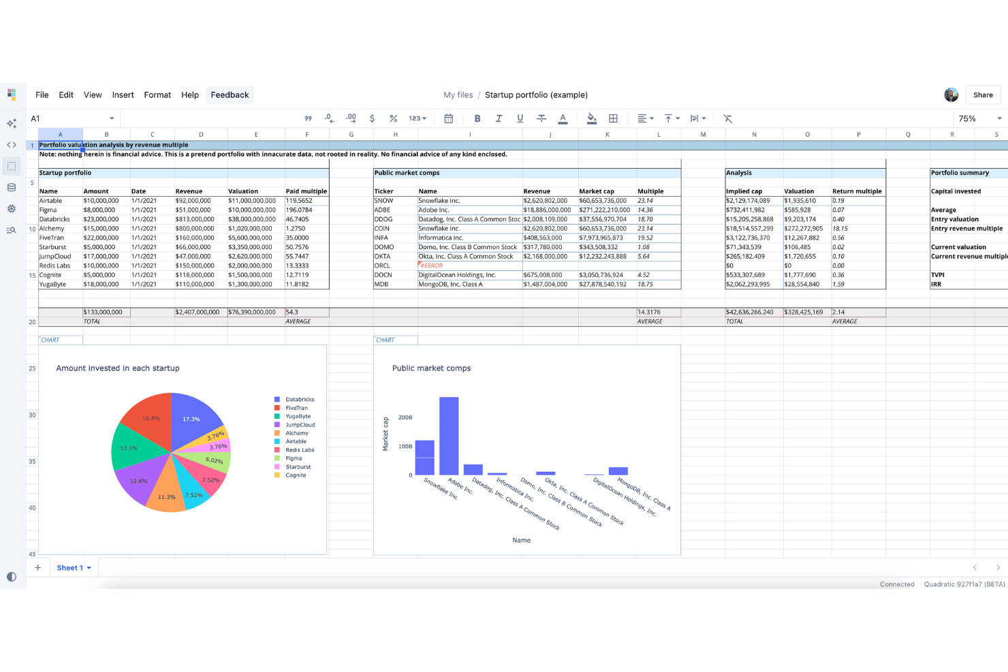
Task: Expand the cell reference dropdown arrow
Action: pyautogui.click(x=112, y=118)
